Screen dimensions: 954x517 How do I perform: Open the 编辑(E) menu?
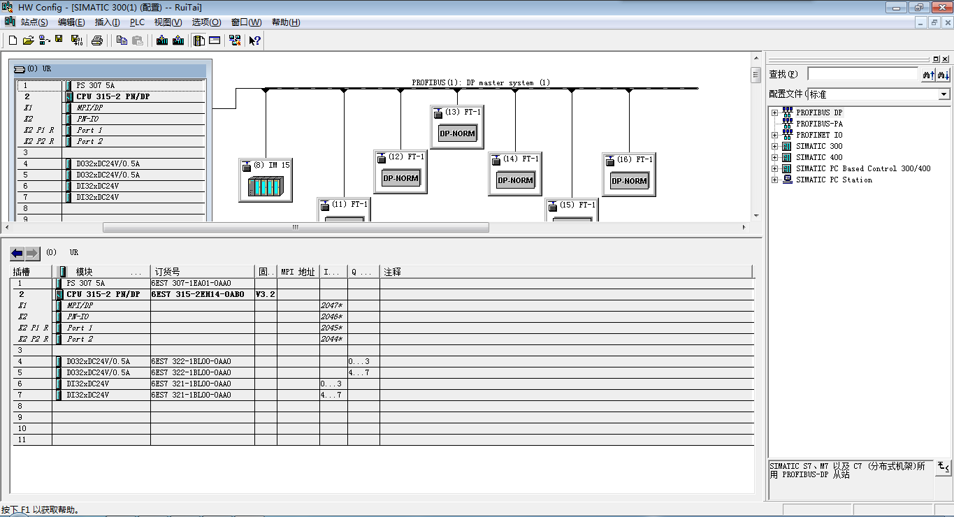click(71, 22)
